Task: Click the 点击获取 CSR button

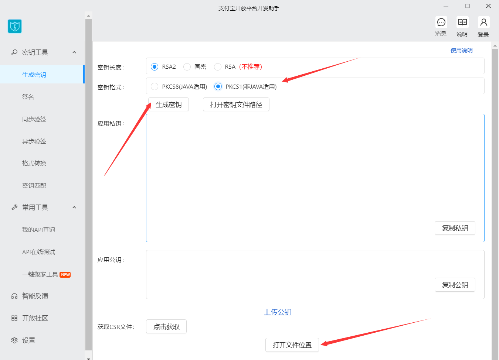Action: pyautogui.click(x=166, y=326)
